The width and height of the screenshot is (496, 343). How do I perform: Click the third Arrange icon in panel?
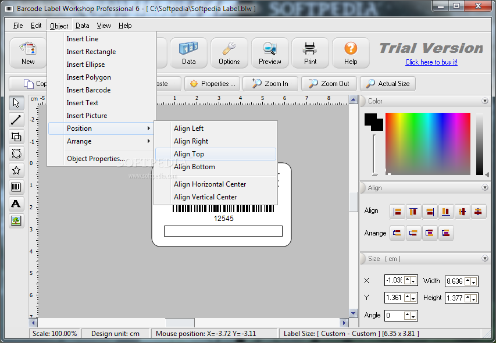pos(430,233)
